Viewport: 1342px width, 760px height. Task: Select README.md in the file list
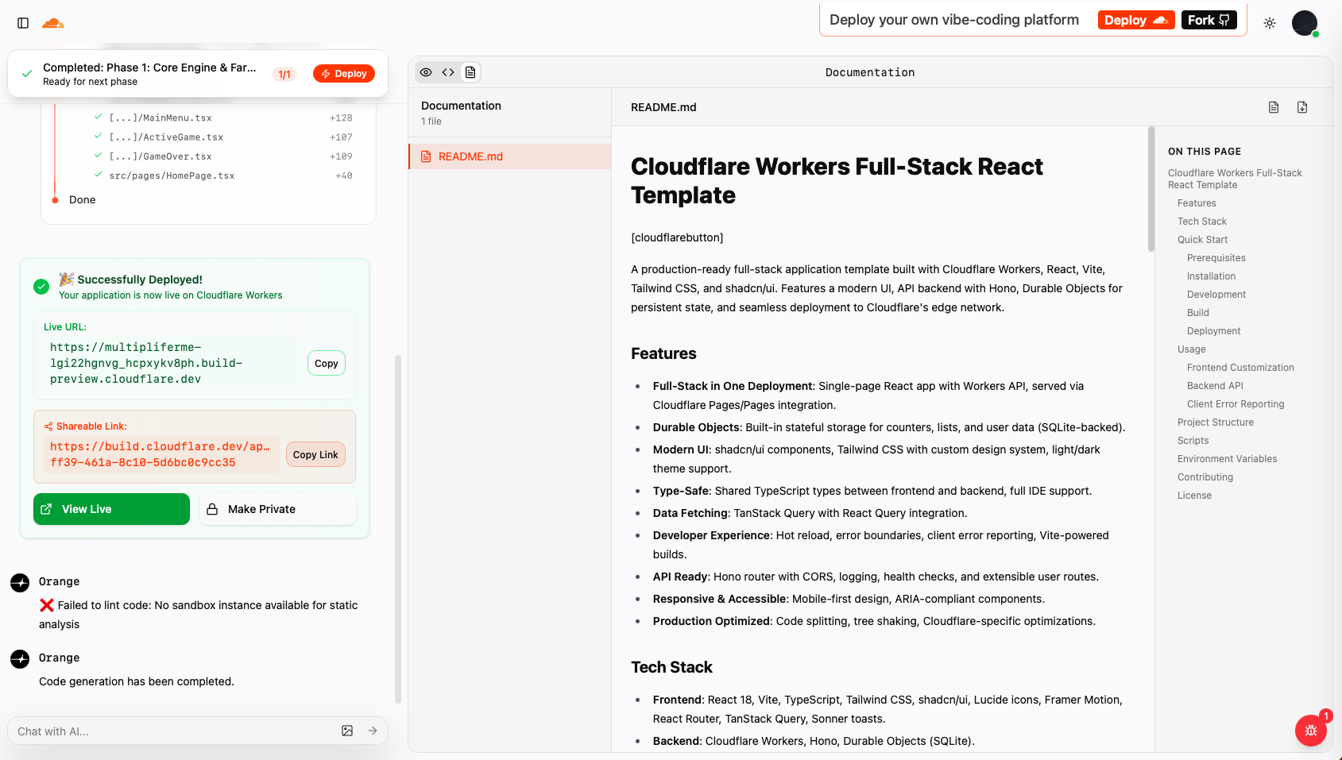(470, 156)
